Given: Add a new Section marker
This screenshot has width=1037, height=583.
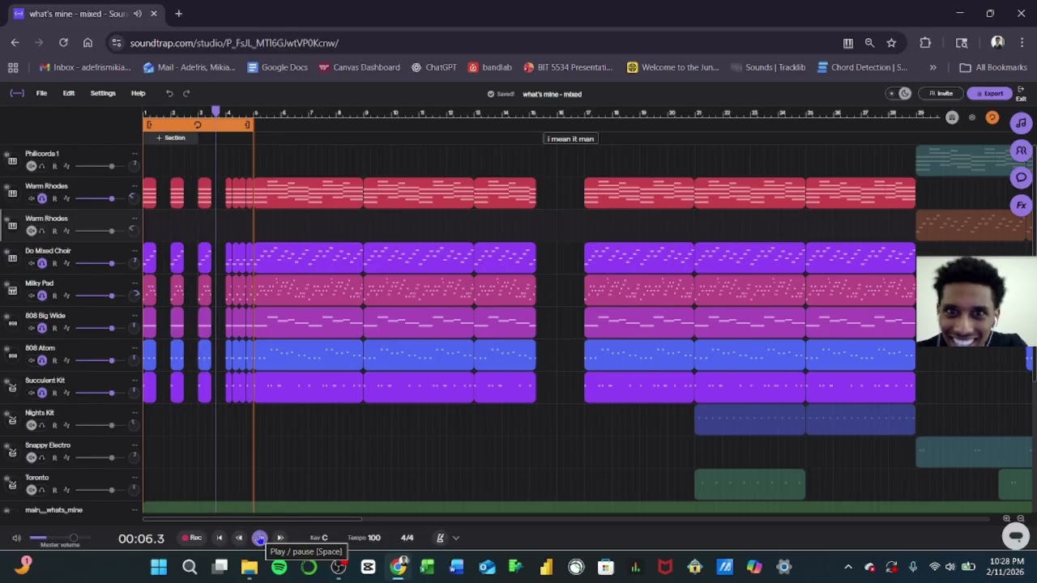Looking at the screenshot, I should (171, 138).
